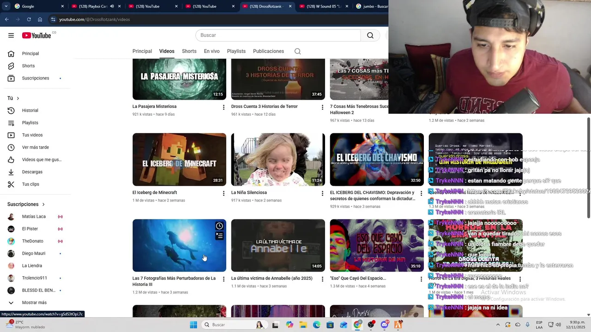Viewport: 591px width, 332px height.
Task: Open options menu for El Iceberg de Minecraft
Action: [x=223, y=193]
